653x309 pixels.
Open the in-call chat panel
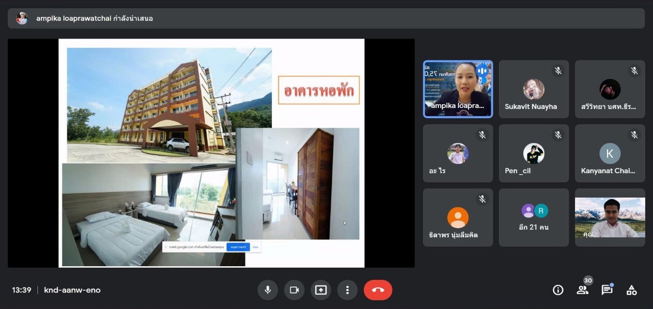[607, 290]
